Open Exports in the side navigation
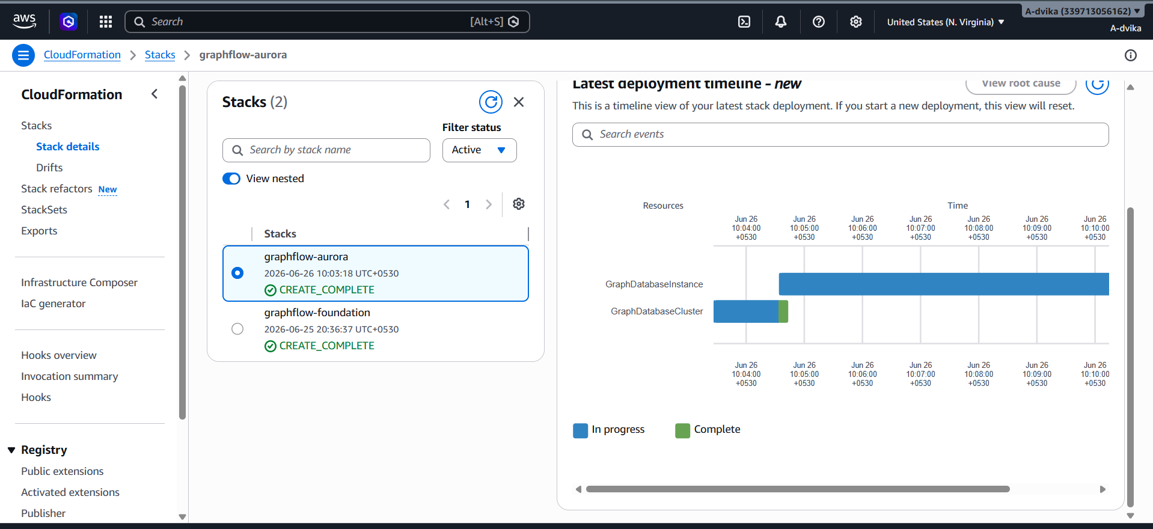The height and width of the screenshot is (529, 1153). pos(39,231)
